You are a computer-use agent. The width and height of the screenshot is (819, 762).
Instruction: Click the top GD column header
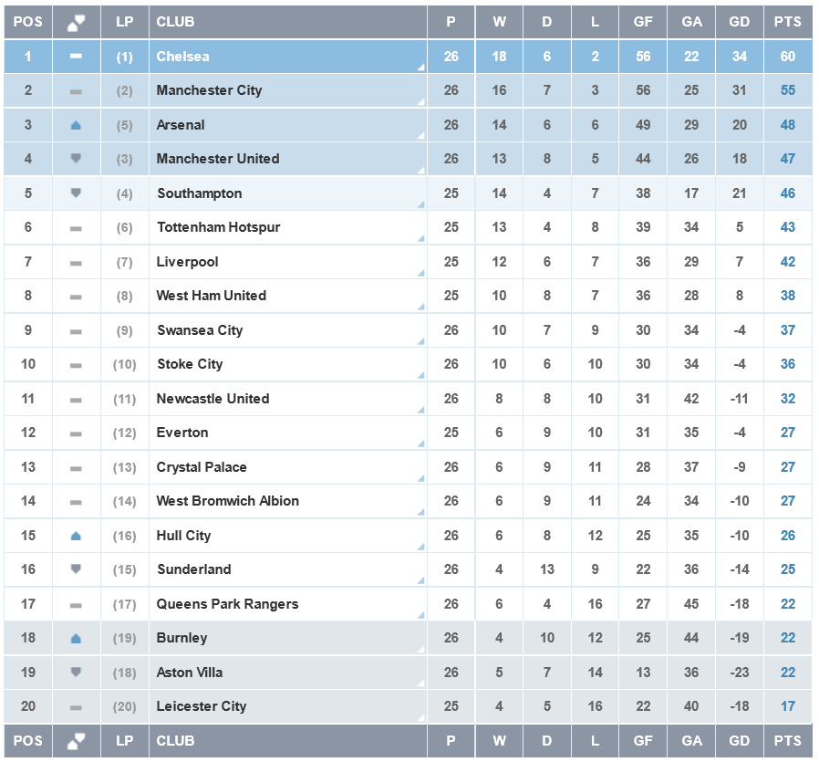(x=739, y=22)
